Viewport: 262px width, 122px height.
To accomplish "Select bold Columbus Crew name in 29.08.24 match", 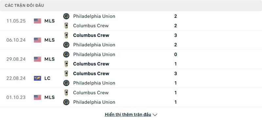I will point(91,64).
